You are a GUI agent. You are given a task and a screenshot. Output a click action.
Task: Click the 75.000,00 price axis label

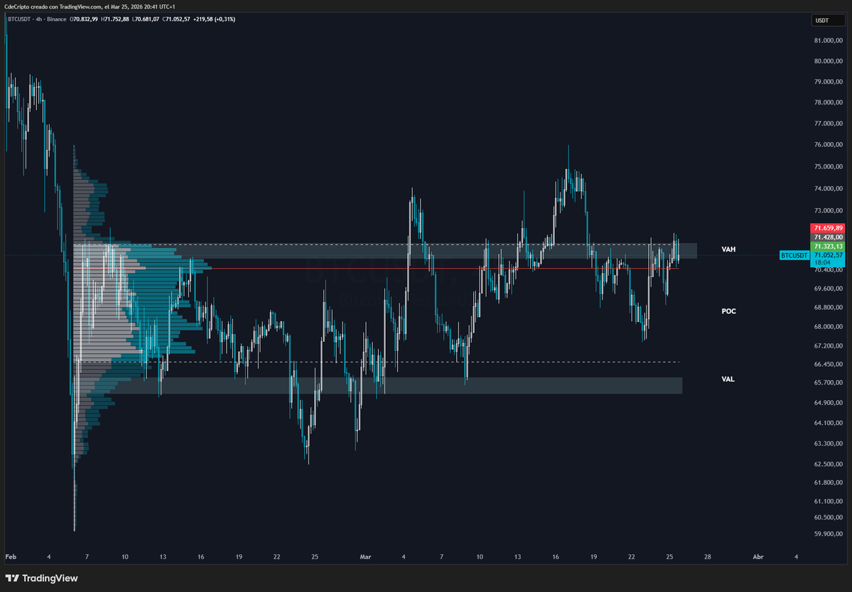[828, 166]
